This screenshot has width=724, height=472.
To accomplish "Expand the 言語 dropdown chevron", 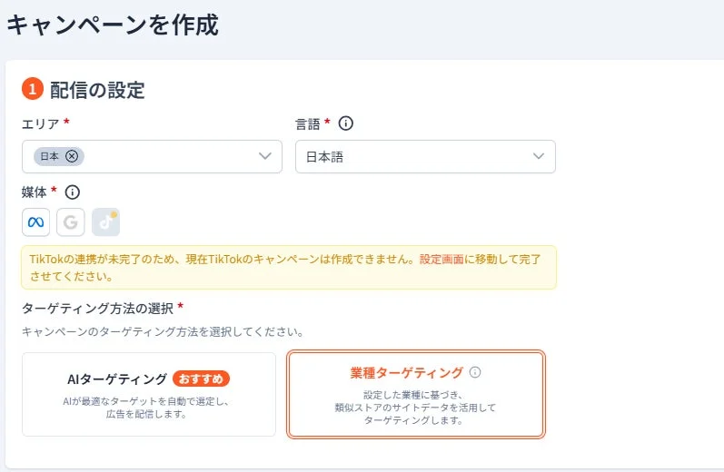I will point(539,156).
